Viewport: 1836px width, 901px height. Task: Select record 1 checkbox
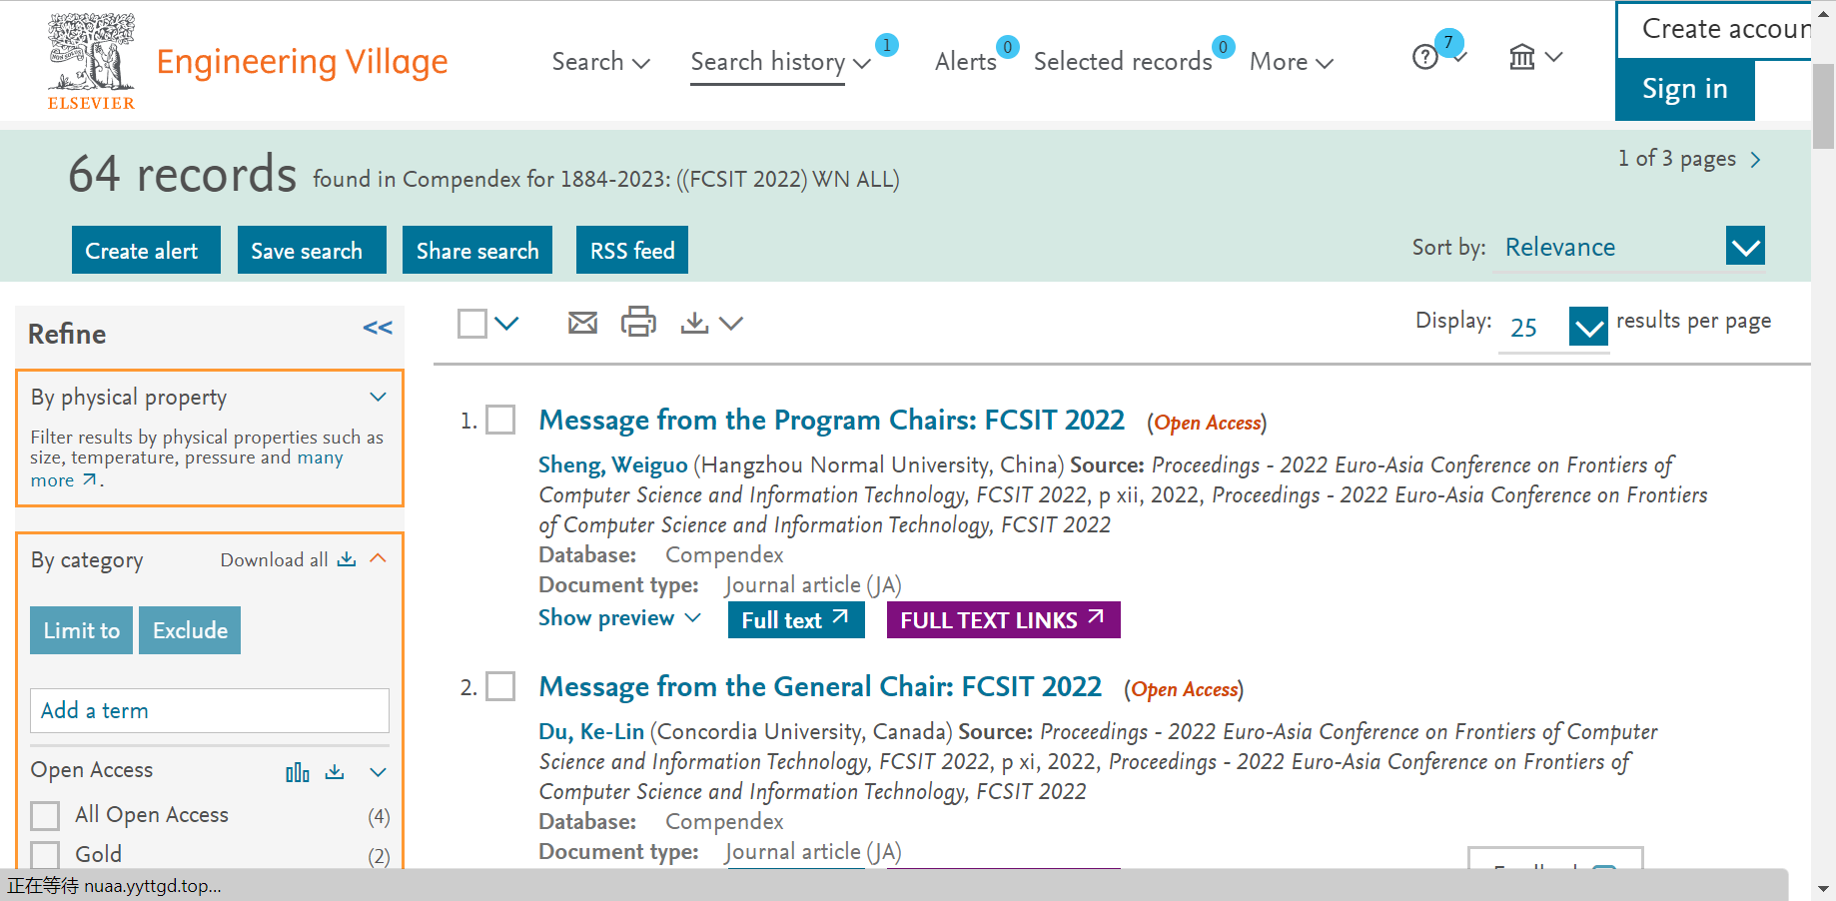pyautogui.click(x=500, y=420)
